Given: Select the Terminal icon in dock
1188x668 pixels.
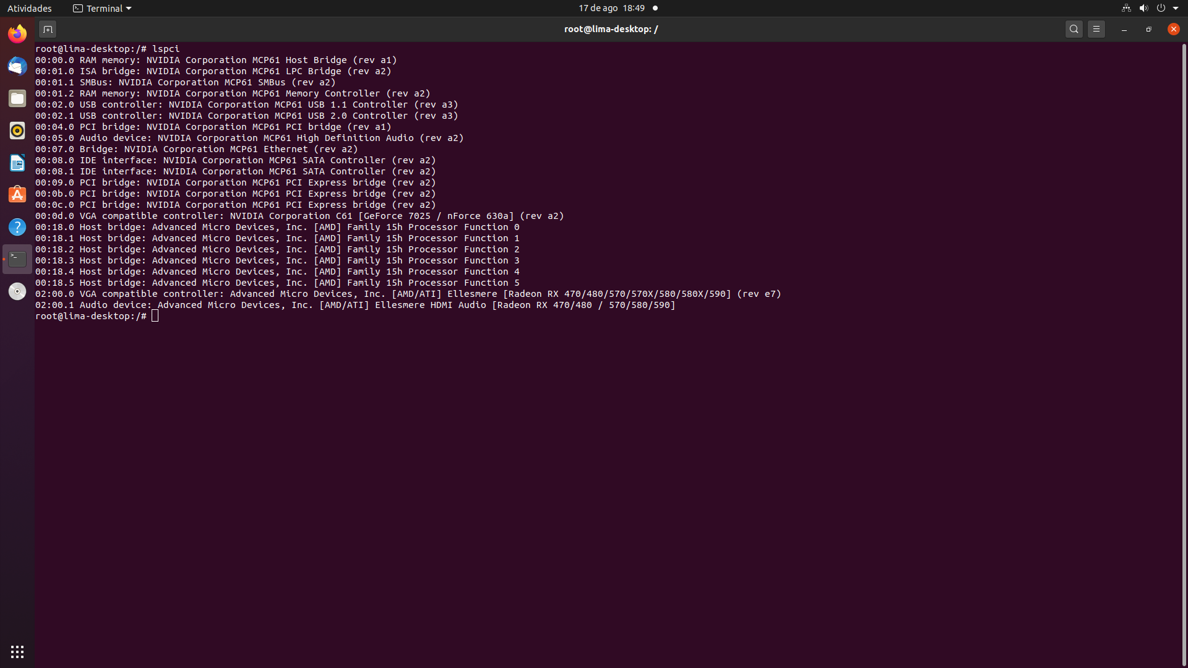Looking at the screenshot, I should click(17, 259).
